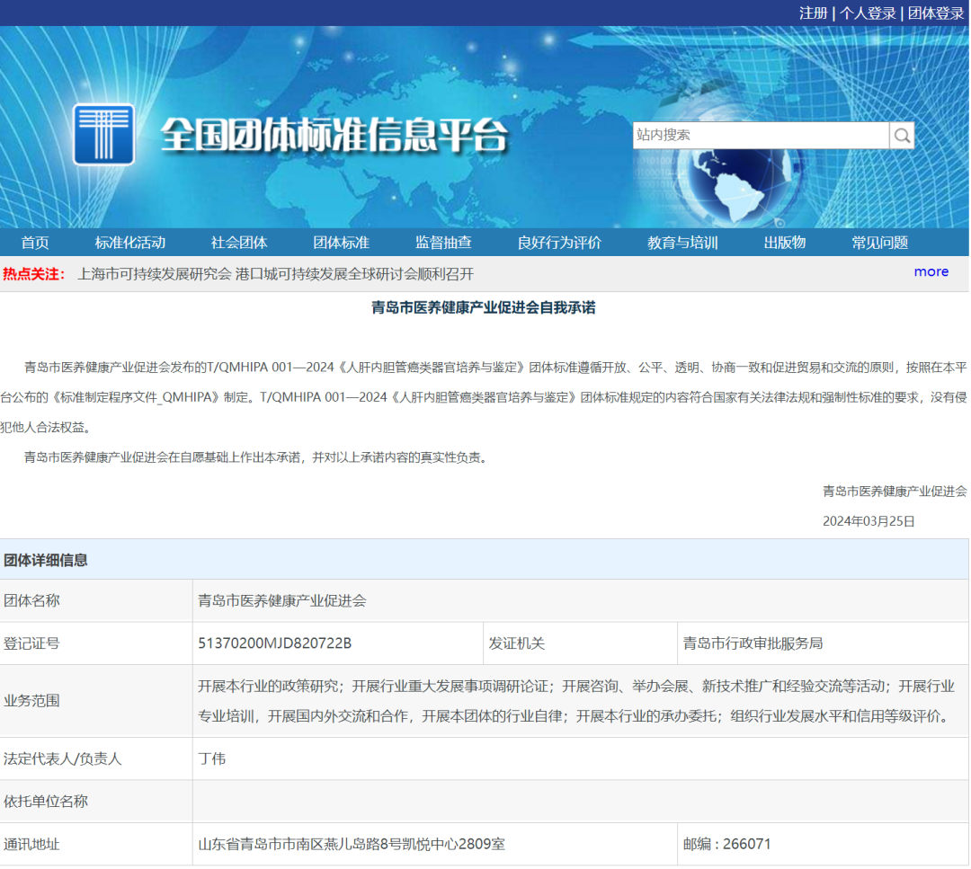Open the 社会团体 menu item
The height and width of the screenshot is (869, 971).
[239, 243]
